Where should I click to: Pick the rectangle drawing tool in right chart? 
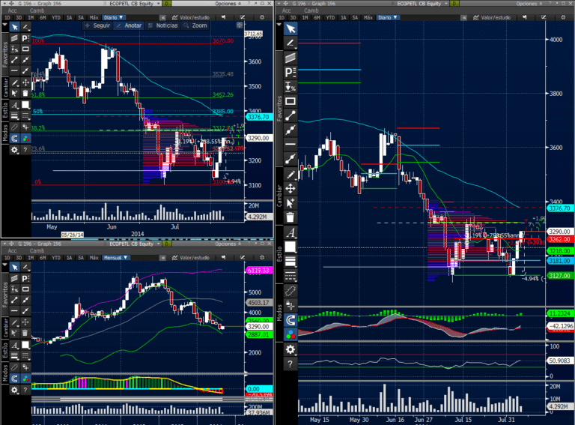coord(290,100)
